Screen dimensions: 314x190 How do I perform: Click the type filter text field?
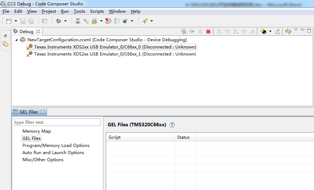(57, 122)
